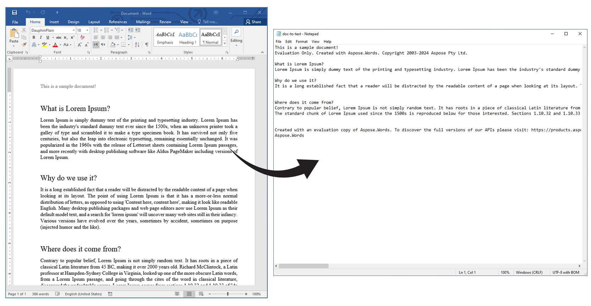Click the Clear All Formatting eraser icon
This screenshot has height=306, width=591.
(x=83, y=37)
